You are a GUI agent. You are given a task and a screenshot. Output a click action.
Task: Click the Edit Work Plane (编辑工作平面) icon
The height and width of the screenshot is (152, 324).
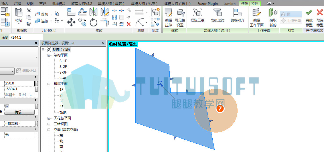[257, 12]
